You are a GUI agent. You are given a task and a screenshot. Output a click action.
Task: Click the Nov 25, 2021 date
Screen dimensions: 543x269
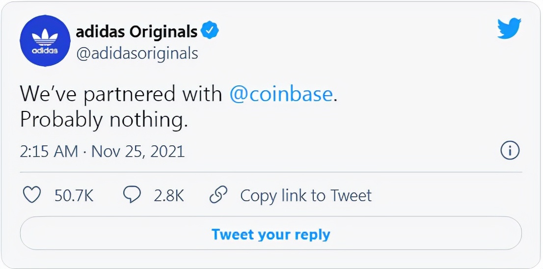(x=138, y=151)
